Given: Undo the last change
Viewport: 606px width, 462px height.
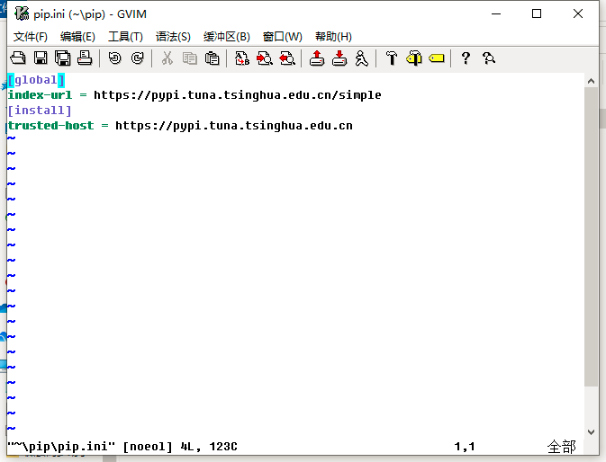Looking at the screenshot, I should point(114,58).
